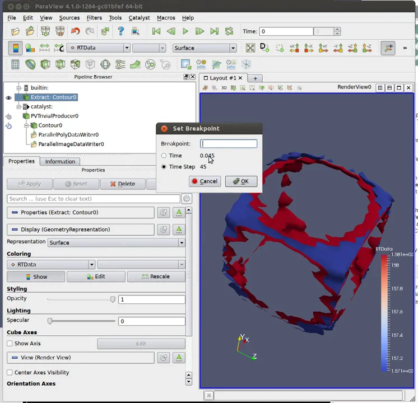Collapse the catalyst: tree node

pos(18,107)
